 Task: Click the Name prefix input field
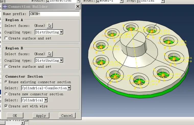point(55,14)
